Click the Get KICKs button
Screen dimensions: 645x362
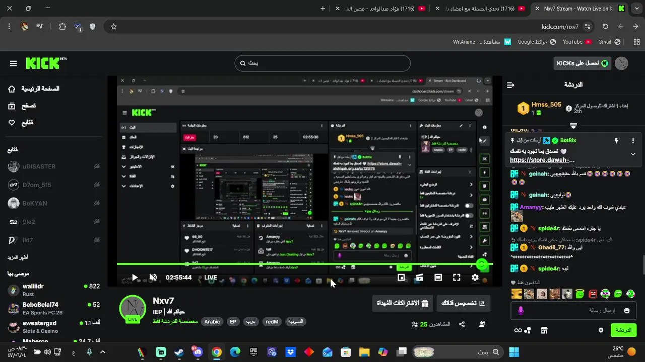(582, 63)
